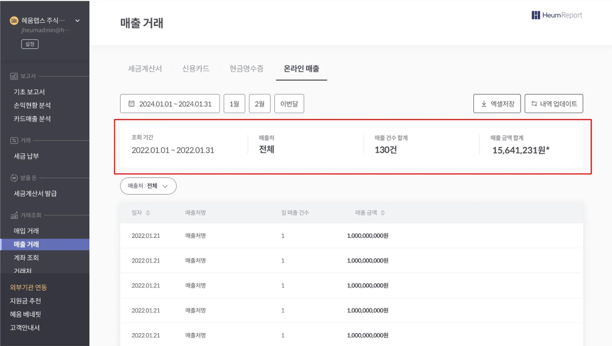Open the 매출처: 전체 filter dropdown

(x=148, y=186)
